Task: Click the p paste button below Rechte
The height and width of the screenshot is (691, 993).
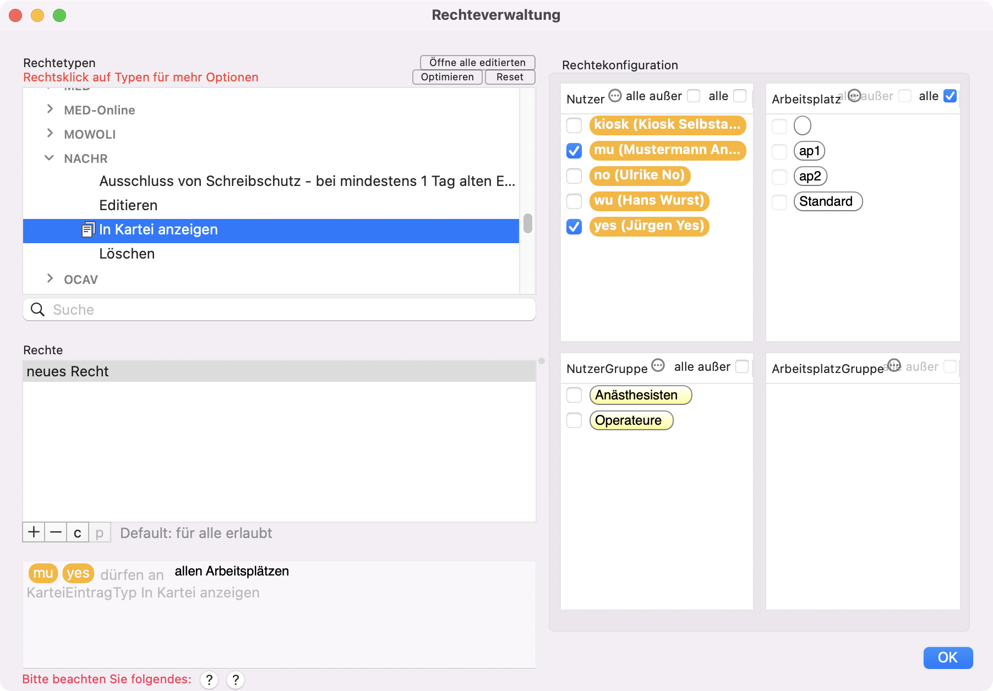Action: [100, 533]
